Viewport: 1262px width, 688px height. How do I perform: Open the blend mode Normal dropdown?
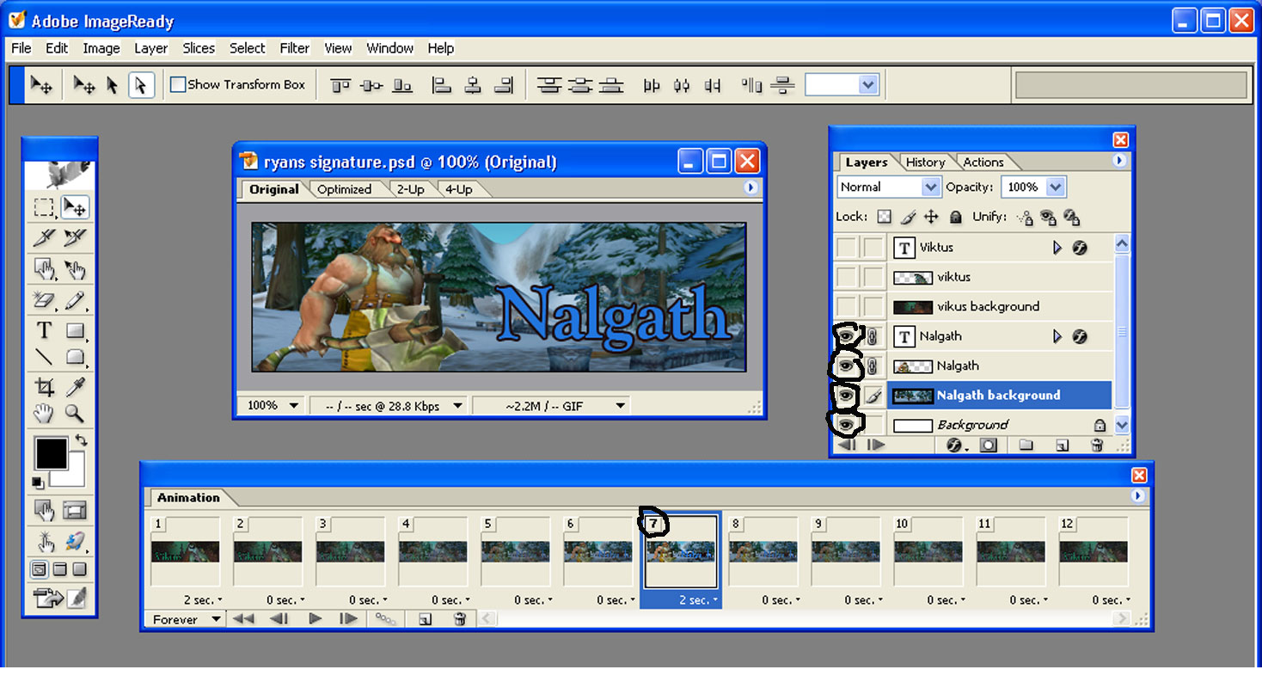point(931,187)
